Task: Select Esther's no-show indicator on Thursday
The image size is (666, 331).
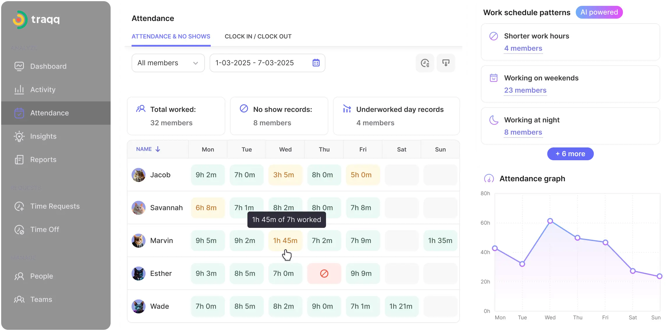Action: pos(324,273)
